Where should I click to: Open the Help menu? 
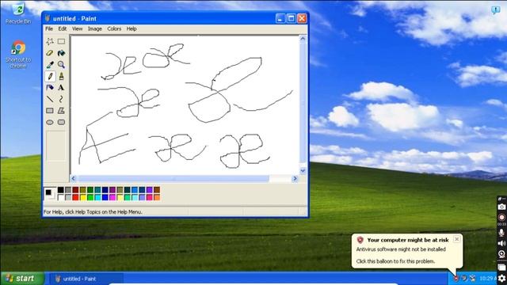coord(132,28)
